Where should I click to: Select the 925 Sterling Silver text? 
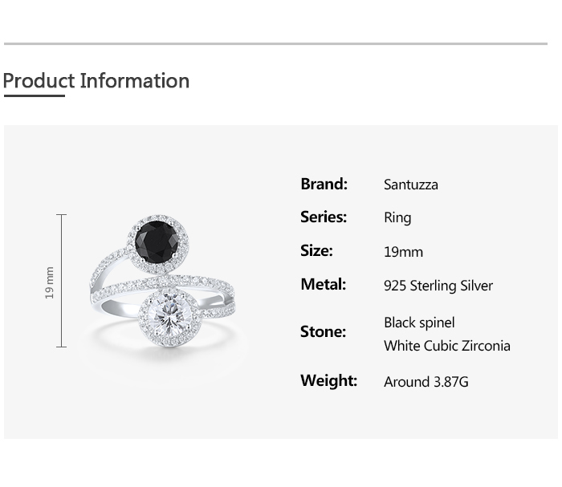(x=438, y=286)
